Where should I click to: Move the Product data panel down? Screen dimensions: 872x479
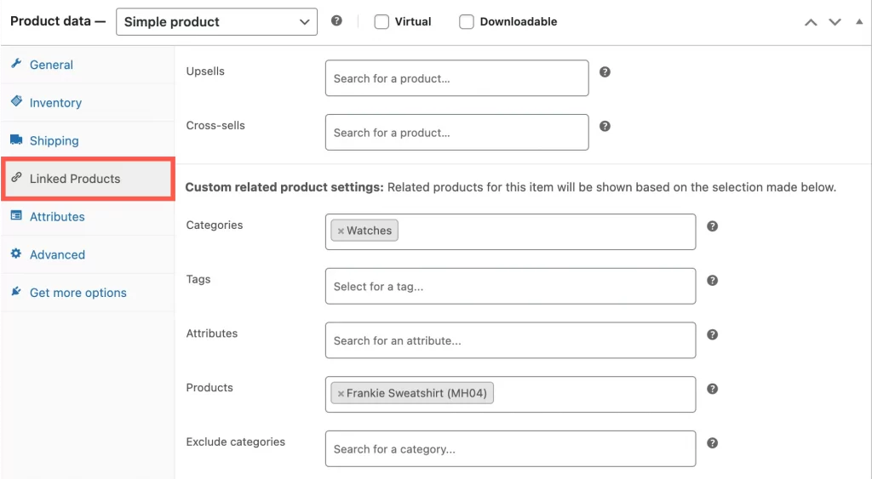(x=835, y=22)
